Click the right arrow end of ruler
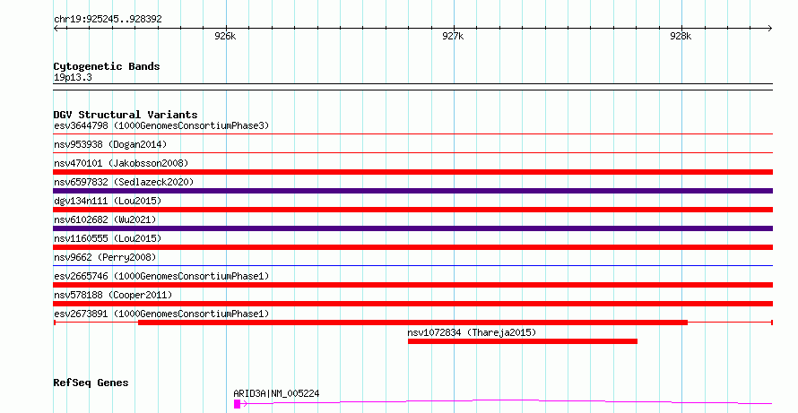The width and height of the screenshot is (798, 413). (x=770, y=29)
